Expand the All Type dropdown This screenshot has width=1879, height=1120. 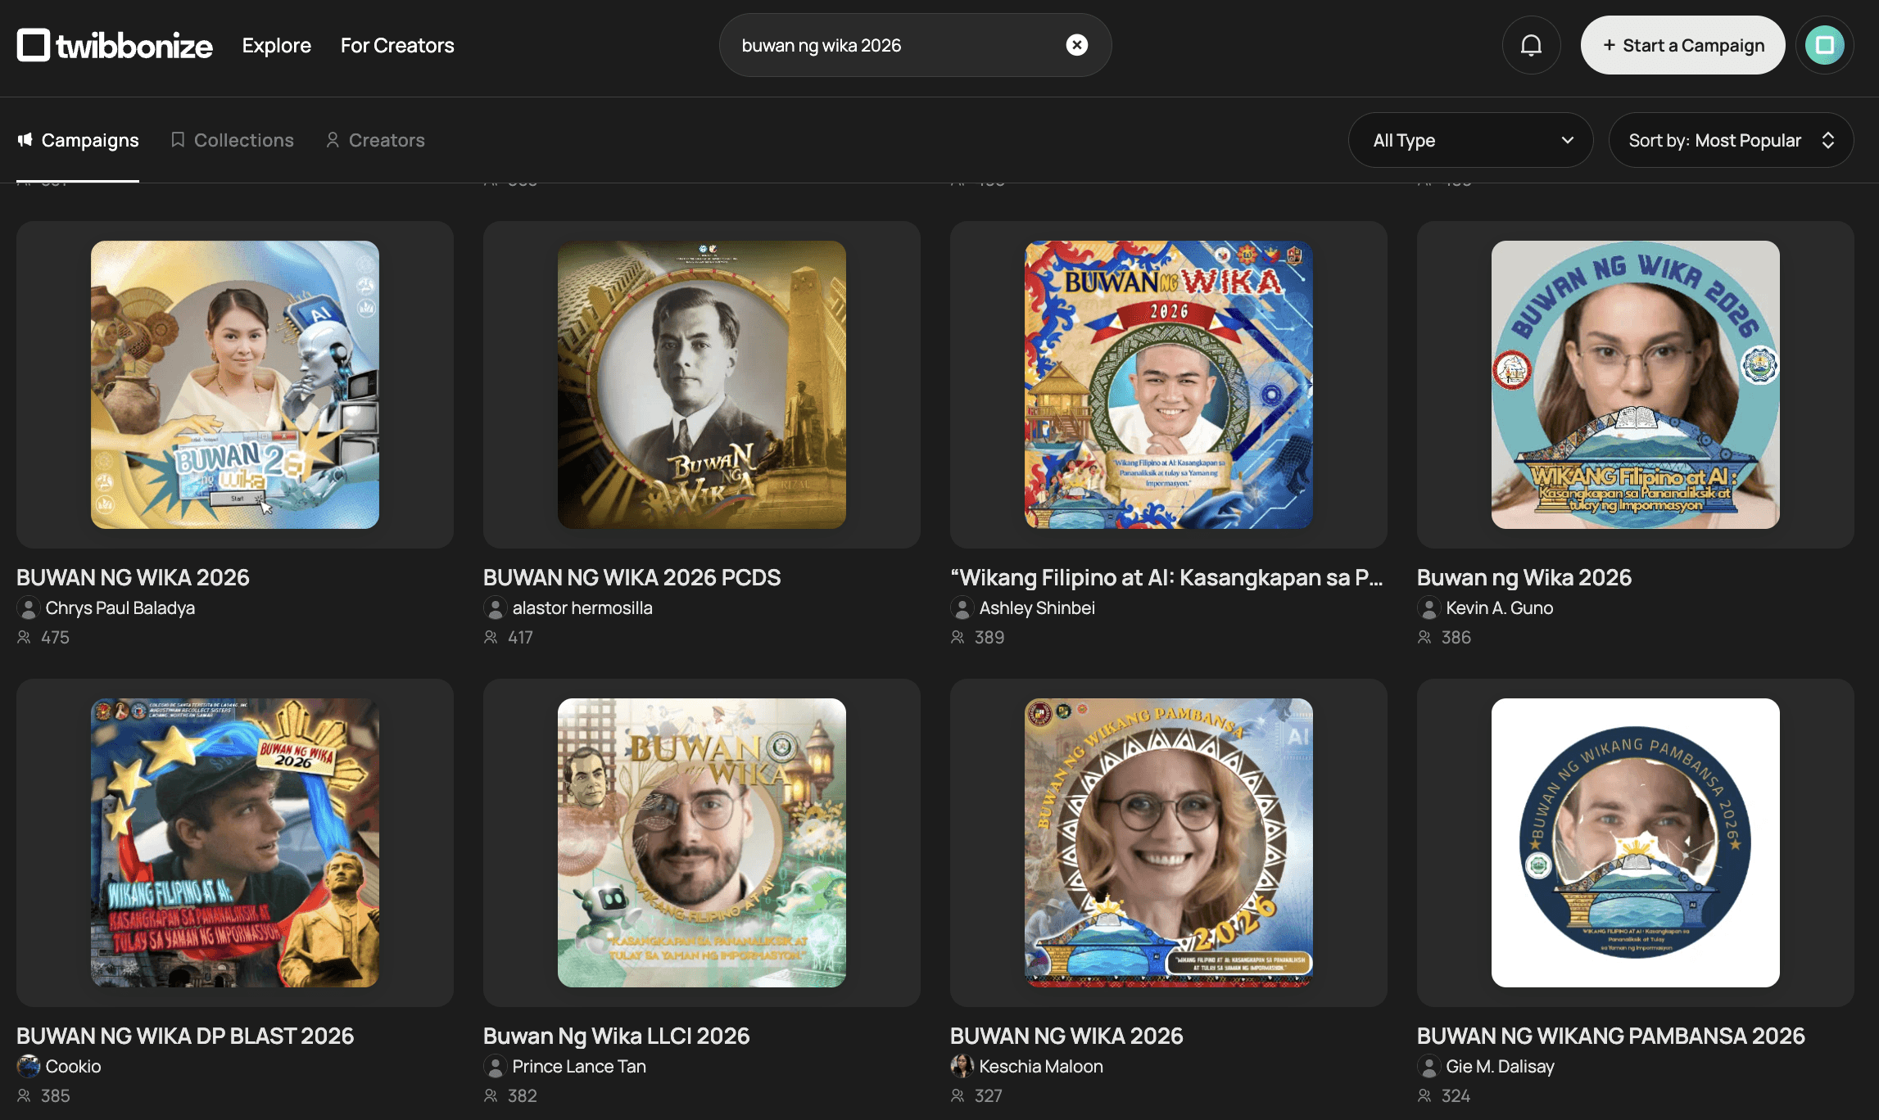1470,140
